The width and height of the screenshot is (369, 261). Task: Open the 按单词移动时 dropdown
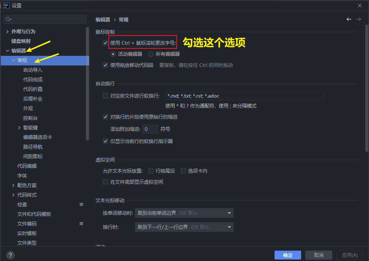184,213
